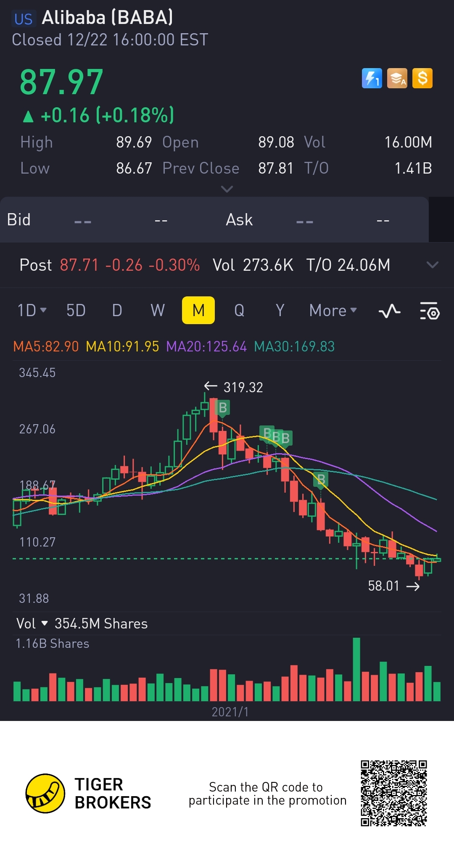
Task: Tap the blue lightning bolt icon
Action: pyautogui.click(x=372, y=78)
